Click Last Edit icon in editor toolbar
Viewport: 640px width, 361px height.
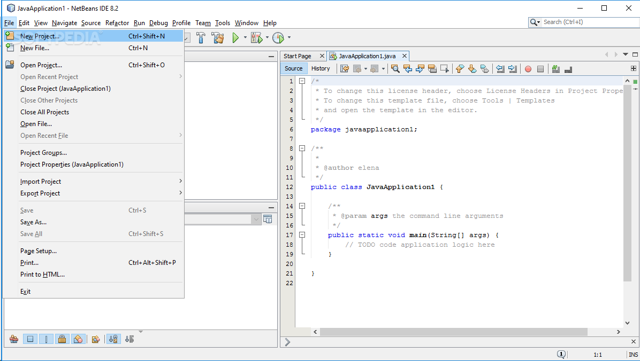click(345, 68)
